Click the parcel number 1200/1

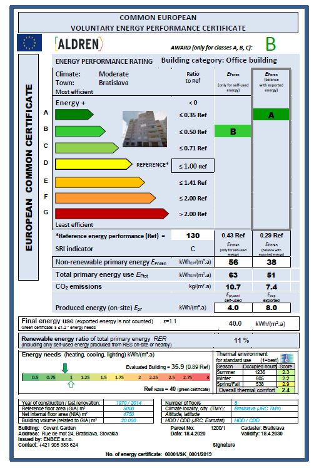218,428
